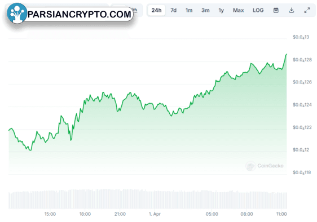Click the CoinGecko watermark logo

(250, 166)
